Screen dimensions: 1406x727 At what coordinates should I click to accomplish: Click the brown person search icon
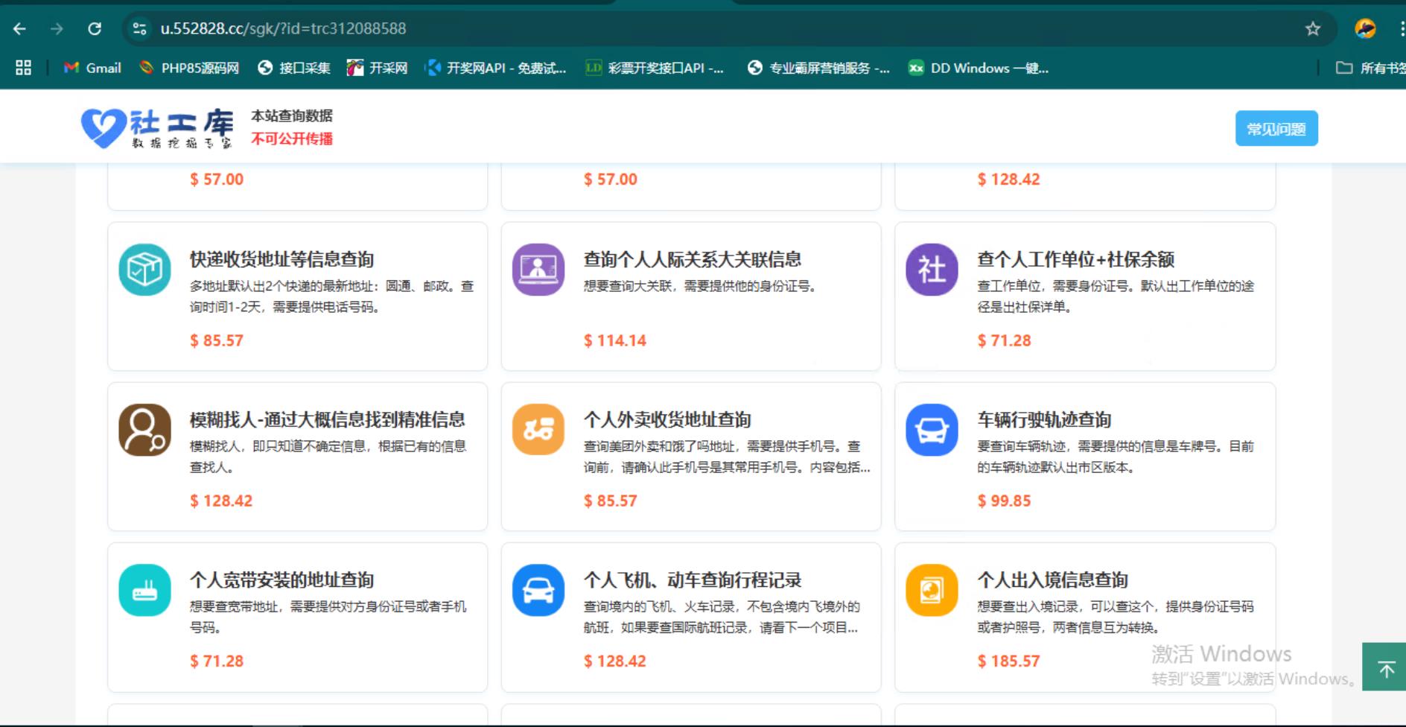point(144,430)
